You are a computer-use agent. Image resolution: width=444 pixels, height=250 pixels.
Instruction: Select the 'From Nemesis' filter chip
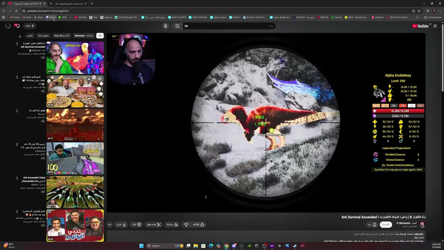pyautogui.click(x=84, y=35)
